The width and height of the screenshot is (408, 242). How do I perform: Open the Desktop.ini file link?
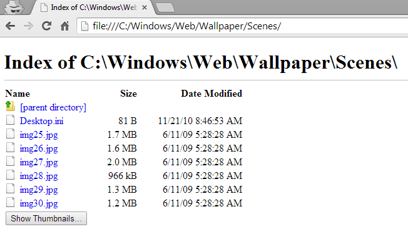42,121
